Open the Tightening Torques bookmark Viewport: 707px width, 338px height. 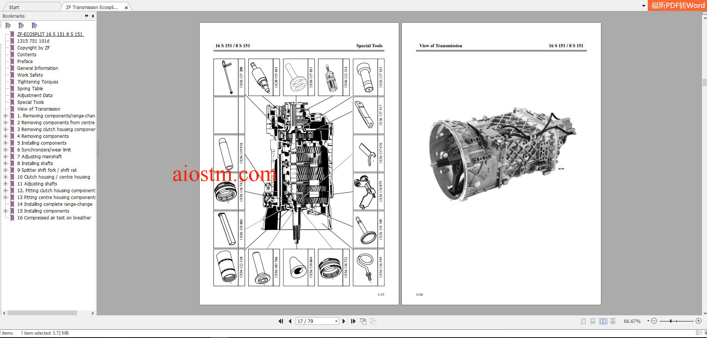tap(38, 82)
